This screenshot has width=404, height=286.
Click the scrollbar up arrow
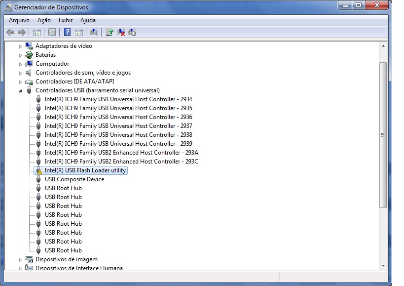pos(383,46)
